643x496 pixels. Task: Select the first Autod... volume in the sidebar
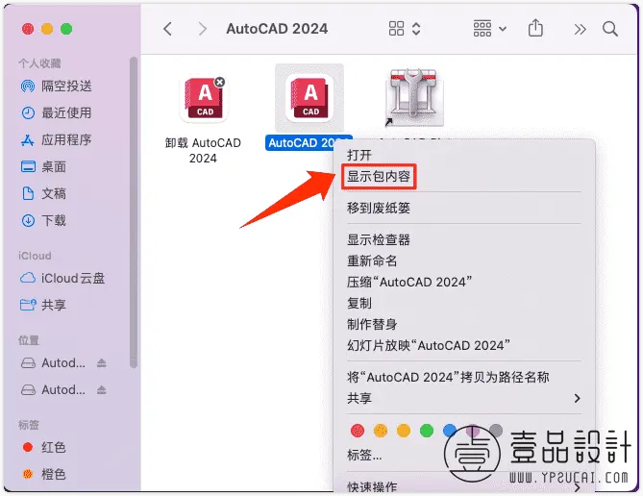53,363
